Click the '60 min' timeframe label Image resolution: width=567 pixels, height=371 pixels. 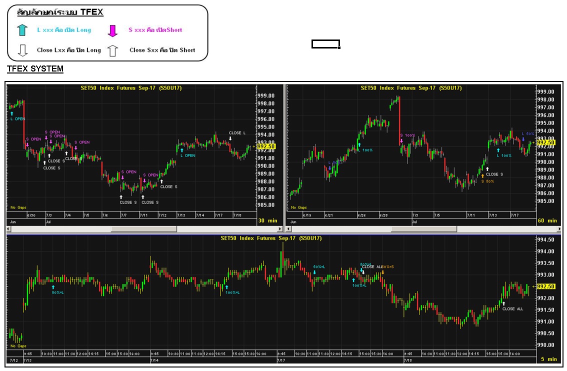pos(547,220)
